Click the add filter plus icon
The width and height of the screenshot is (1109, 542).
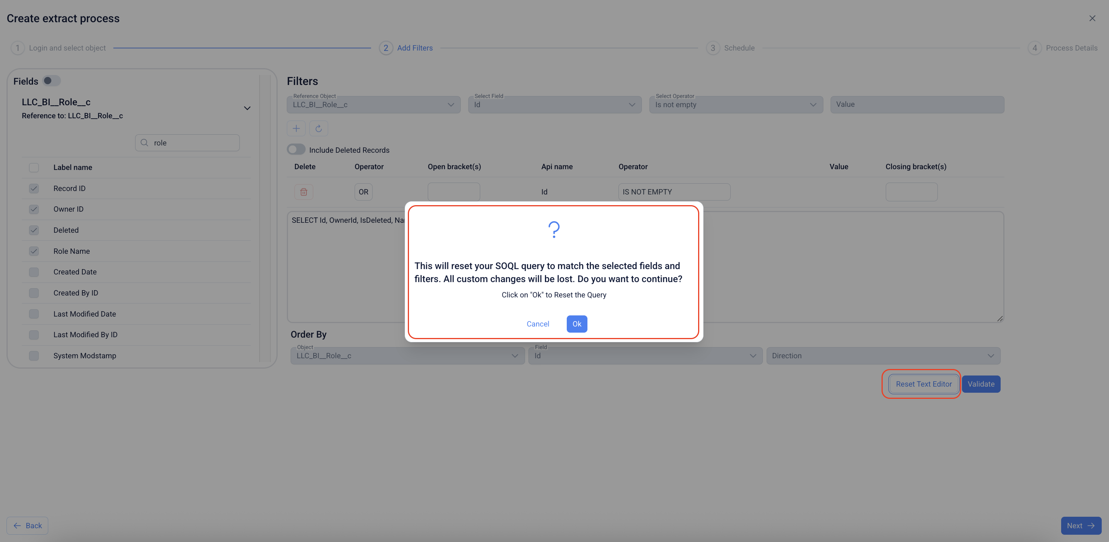click(296, 128)
